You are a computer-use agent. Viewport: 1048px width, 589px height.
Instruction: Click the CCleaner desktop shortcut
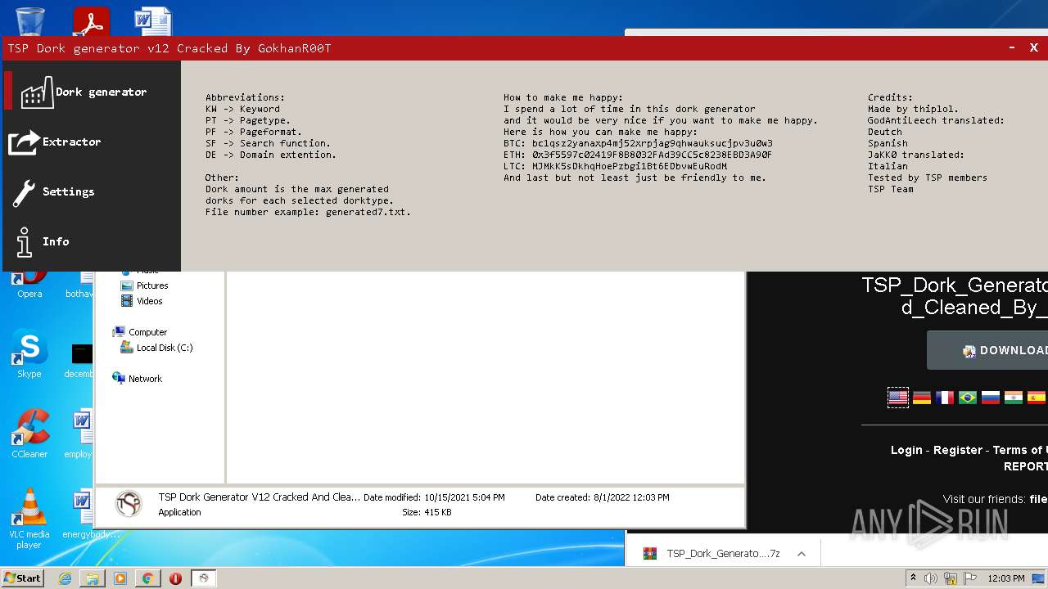click(x=29, y=434)
